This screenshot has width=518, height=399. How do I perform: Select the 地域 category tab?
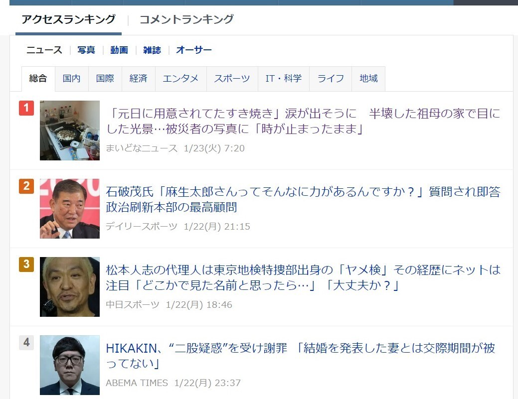tap(368, 79)
